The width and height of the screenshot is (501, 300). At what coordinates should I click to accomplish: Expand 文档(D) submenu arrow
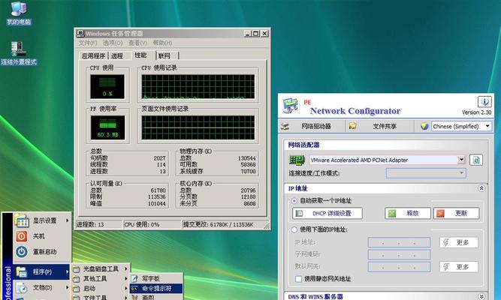pos(68,287)
